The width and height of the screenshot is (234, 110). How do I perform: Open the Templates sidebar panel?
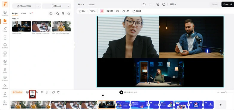(5, 13)
